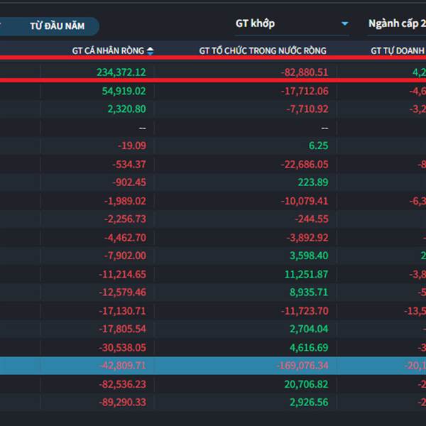Image resolution: width=426 pixels, height=426 pixels.
Task: Click the value -2,256.73
Action: (125, 219)
